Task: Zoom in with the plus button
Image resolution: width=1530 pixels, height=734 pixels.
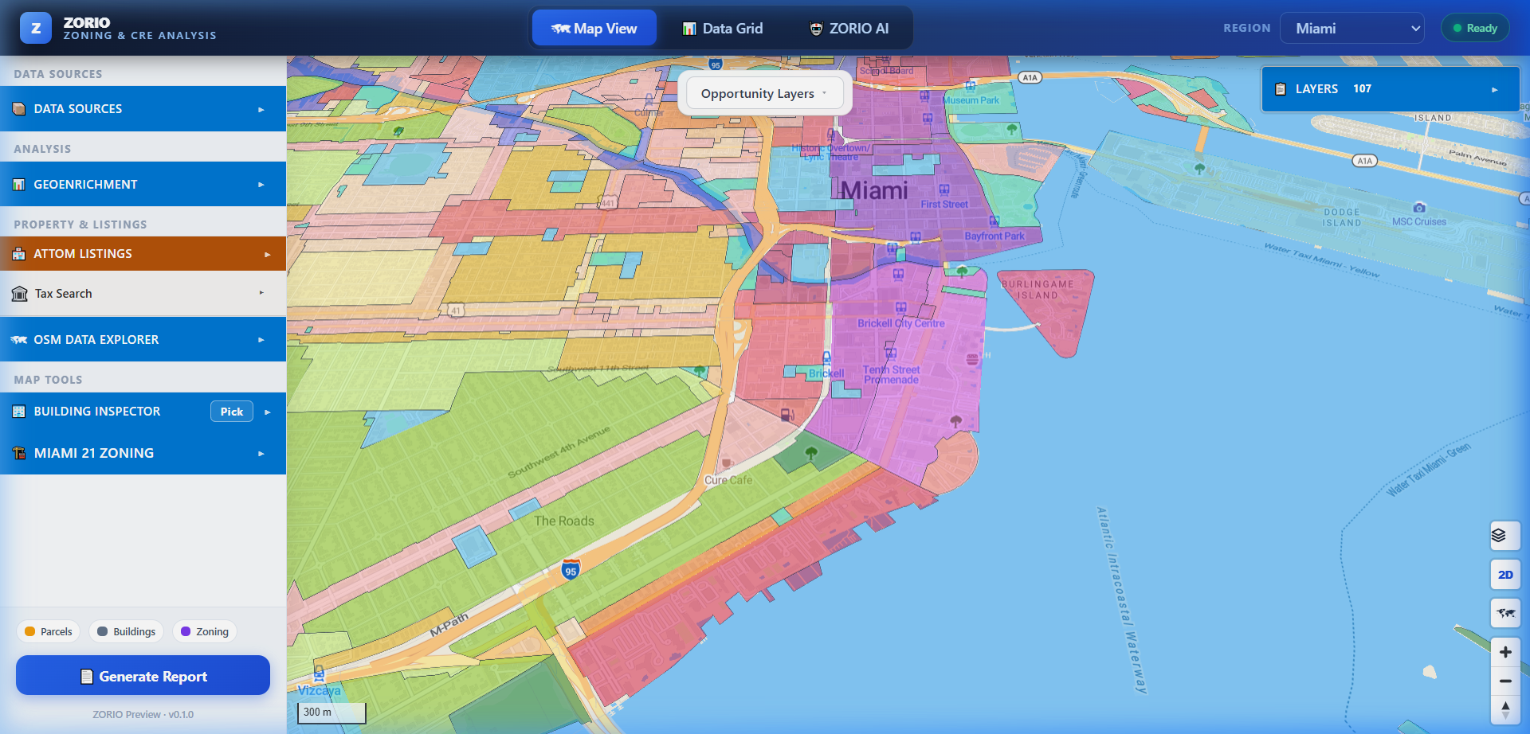Action: pos(1505,652)
